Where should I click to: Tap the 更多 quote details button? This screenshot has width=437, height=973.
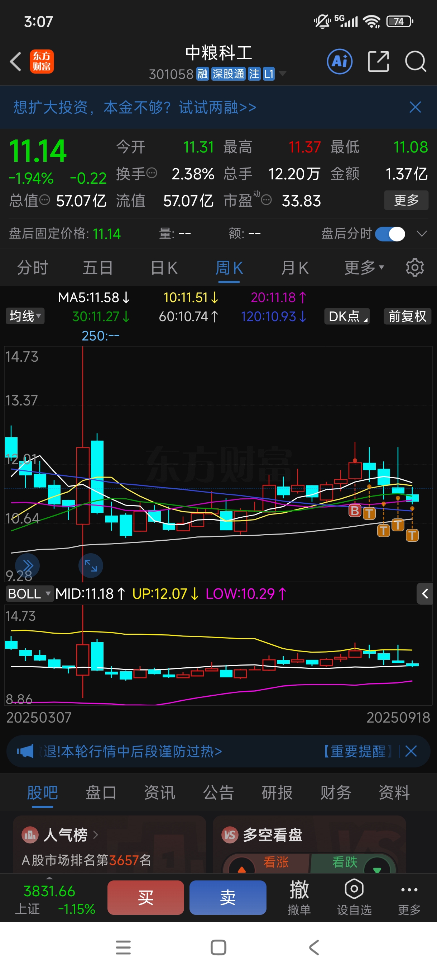(x=406, y=200)
